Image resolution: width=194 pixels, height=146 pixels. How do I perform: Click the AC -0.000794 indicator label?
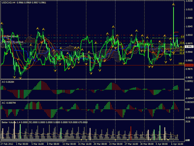pyautogui.click(x=9, y=103)
